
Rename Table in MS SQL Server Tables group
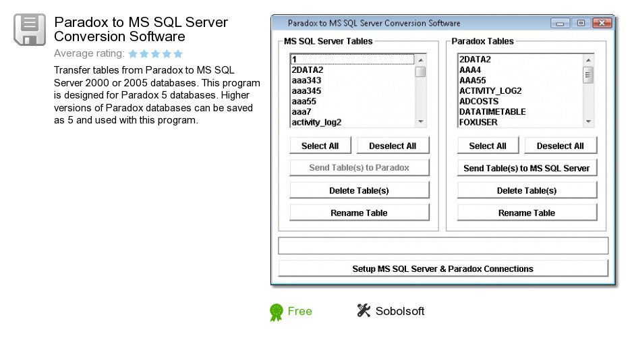tap(359, 212)
